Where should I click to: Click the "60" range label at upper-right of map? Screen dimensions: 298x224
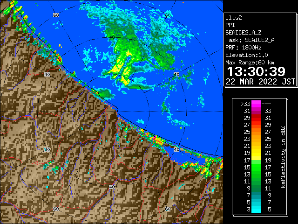168,15
